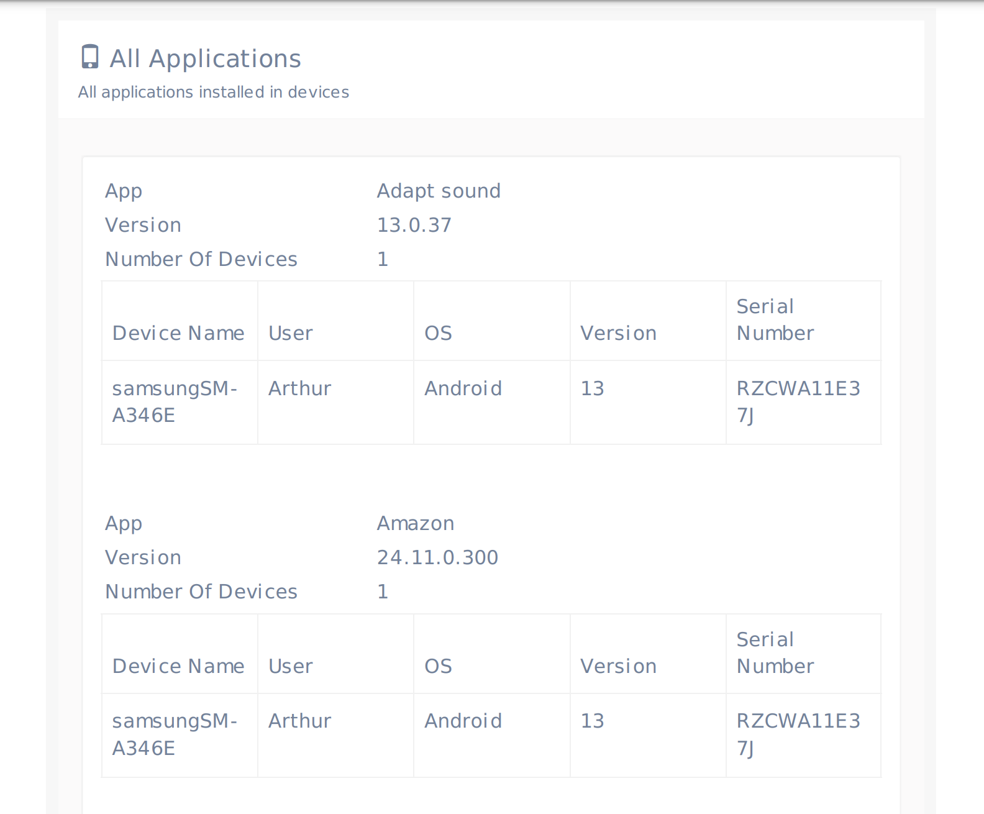
Task: Click Arthur user in Adapt sound table
Action: pos(299,388)
